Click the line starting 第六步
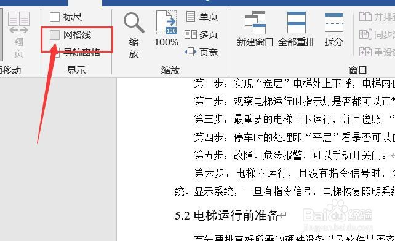 point(294,173)
